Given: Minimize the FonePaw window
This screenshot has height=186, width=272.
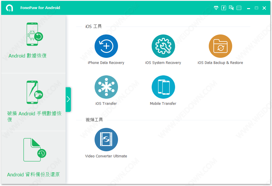Looking at the screenshot, I should point(249,8).
